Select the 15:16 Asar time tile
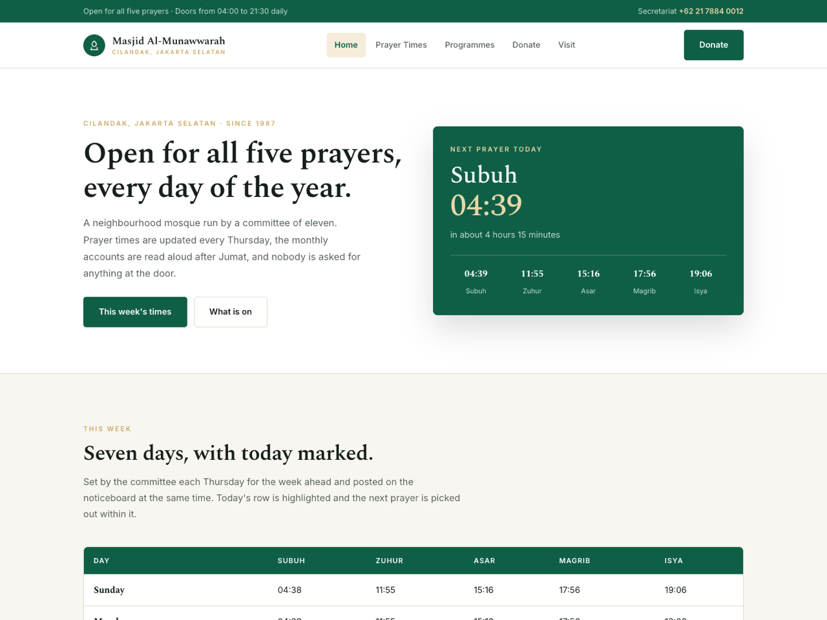 tap(588, 282)
